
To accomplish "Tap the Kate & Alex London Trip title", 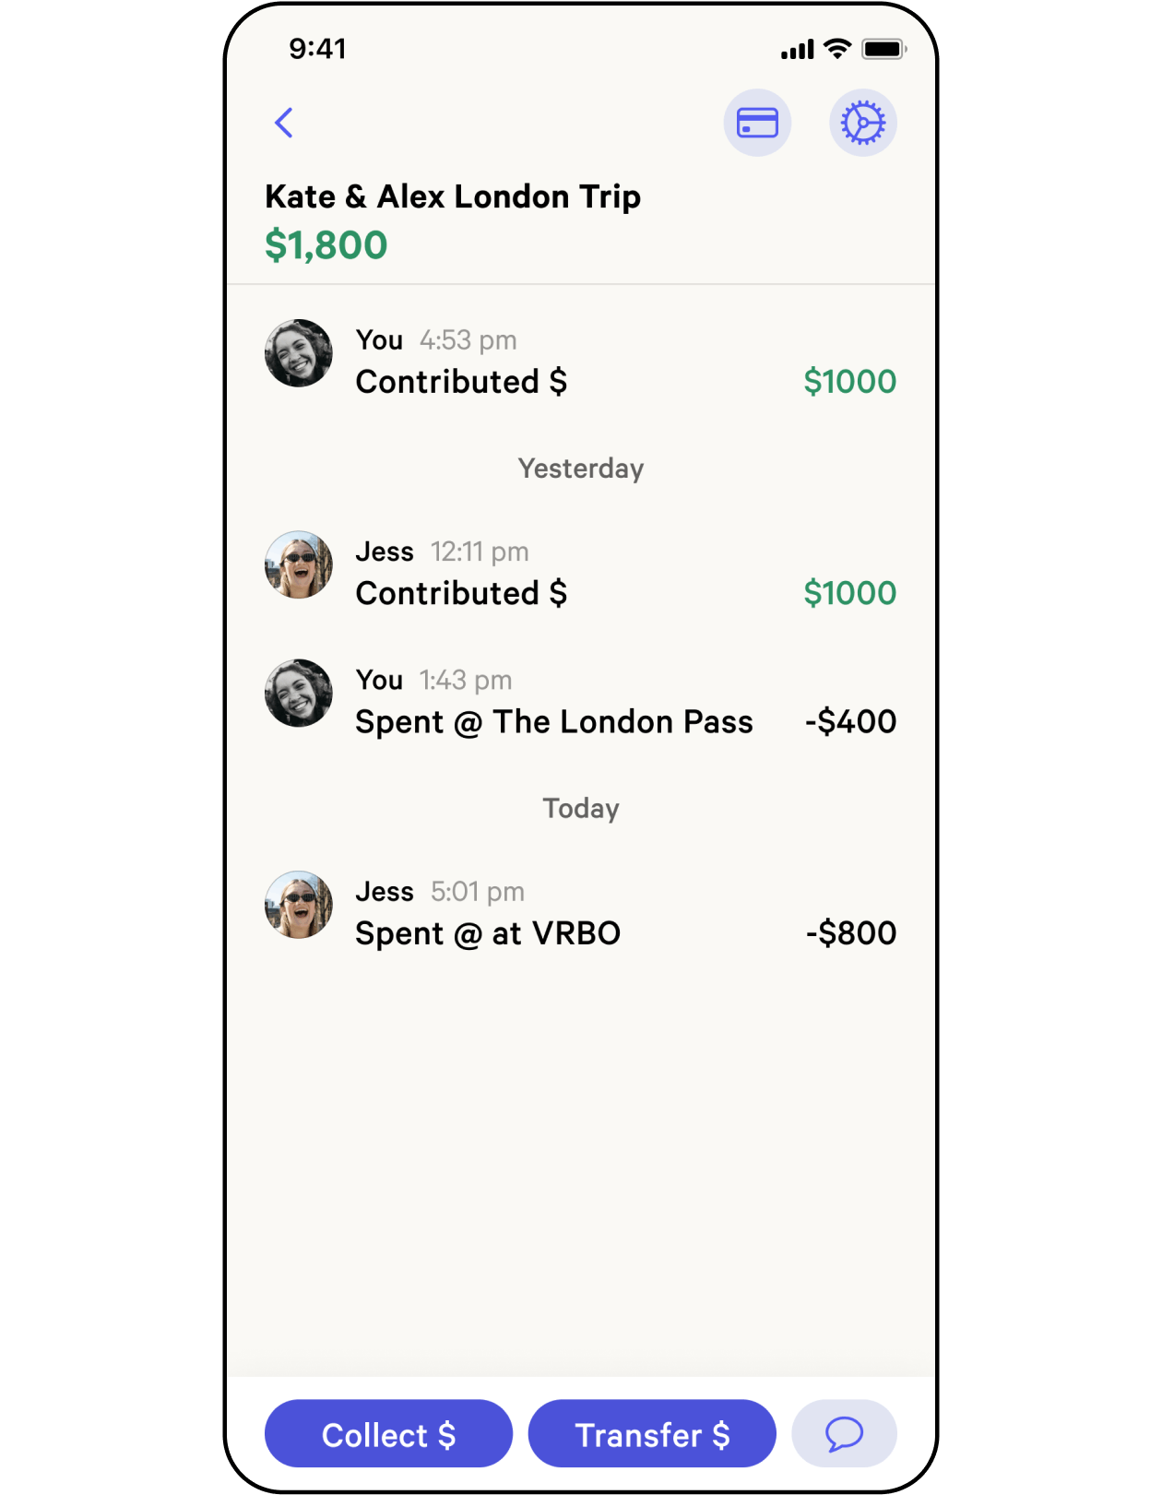I will point(453,197).
